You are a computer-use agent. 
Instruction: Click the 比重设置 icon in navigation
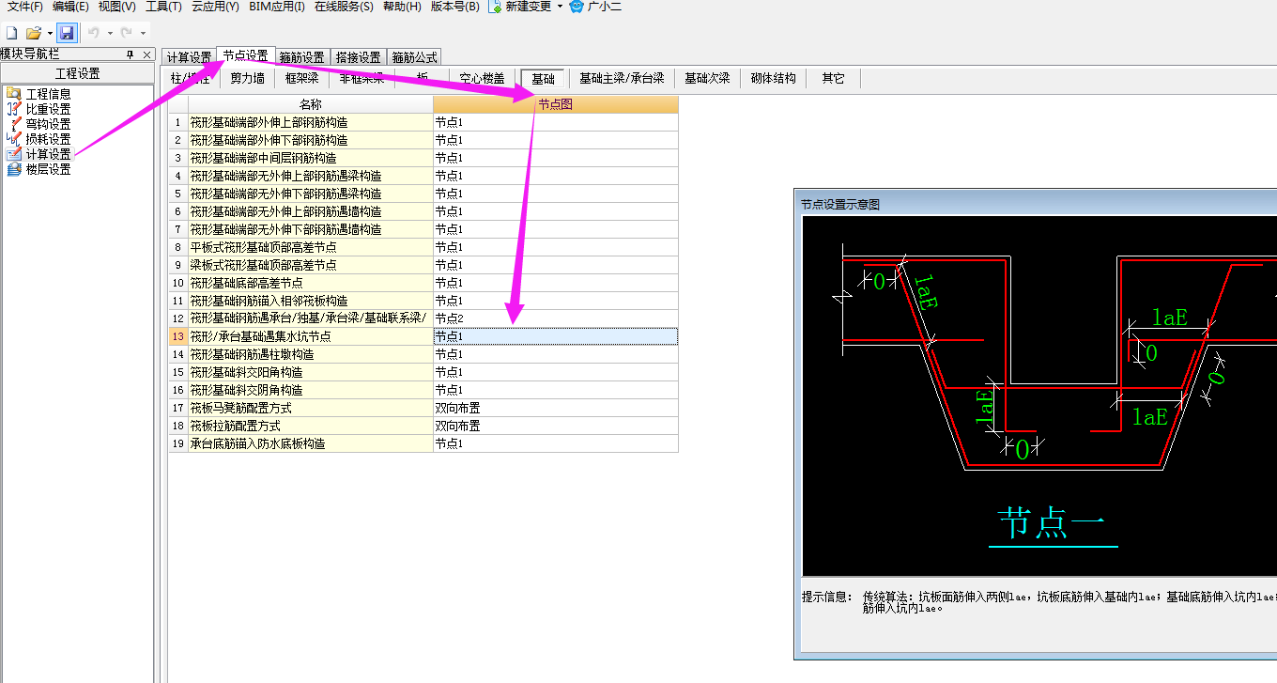click(13, 109)
